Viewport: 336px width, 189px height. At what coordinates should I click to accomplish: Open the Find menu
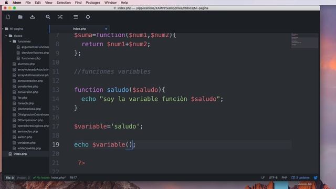tap(78, 3)
